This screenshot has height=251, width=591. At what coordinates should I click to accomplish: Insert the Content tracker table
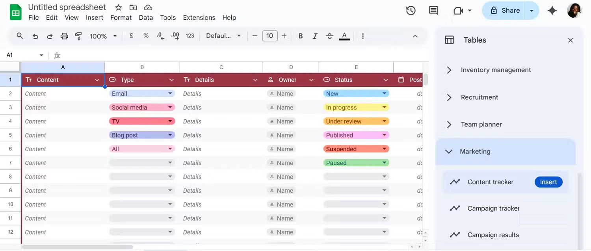click(x=548, y=182)
